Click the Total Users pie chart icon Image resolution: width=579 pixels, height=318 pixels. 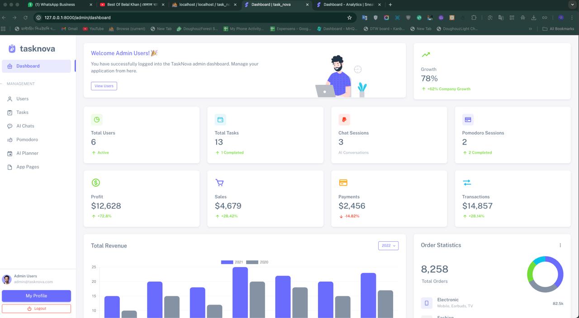pos(96,120)
